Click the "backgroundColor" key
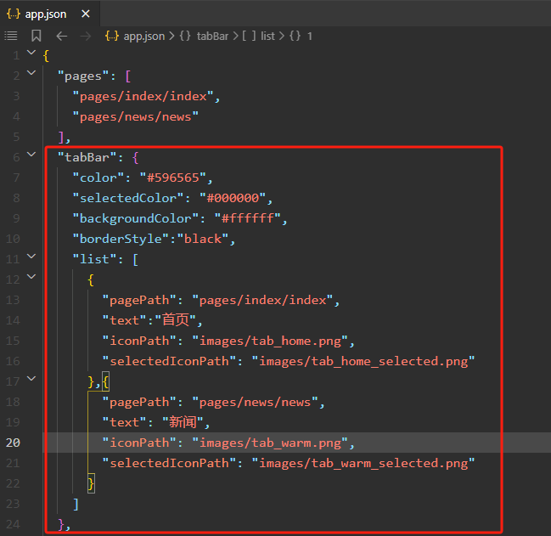Screen dimensions: 551x536 pos(136,218)
